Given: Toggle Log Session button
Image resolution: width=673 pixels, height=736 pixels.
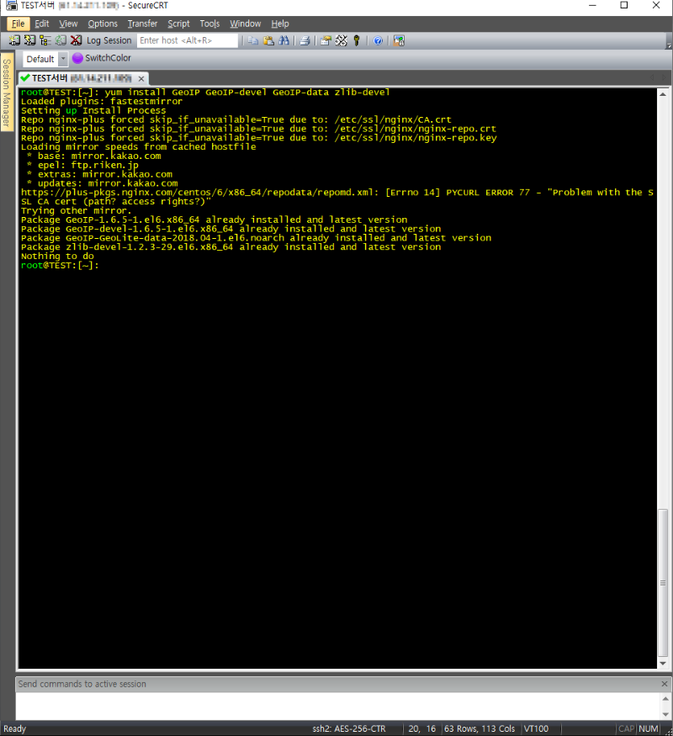Looking at the screenshot, I should [x=109, y=40].
